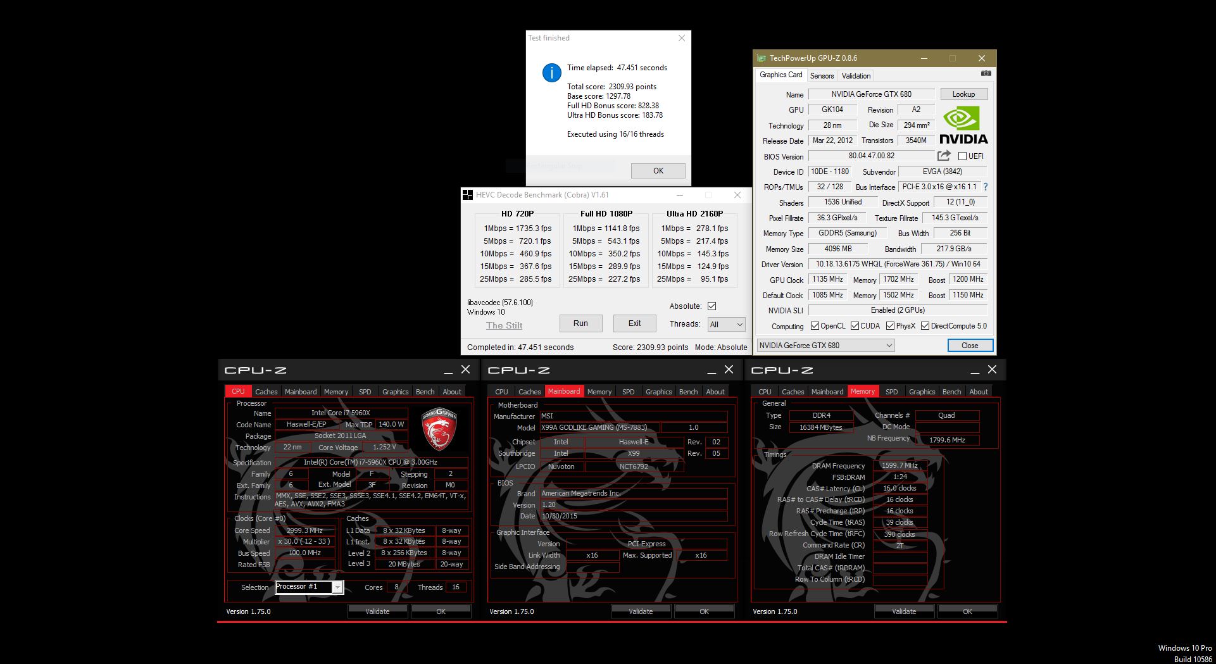Click the Close button in GPU-Z
The width and height of the screenshot is (1216, 664).
coord(970,346)
